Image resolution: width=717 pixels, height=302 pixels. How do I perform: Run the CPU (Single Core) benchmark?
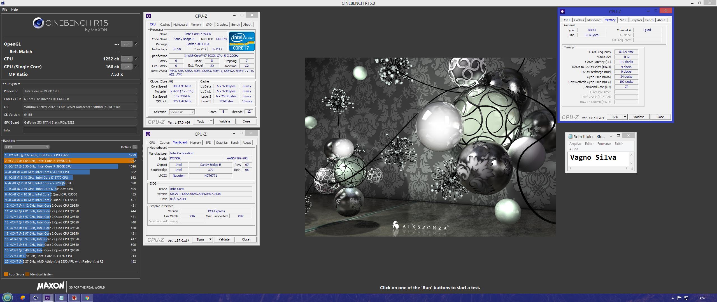click(126, 67)
